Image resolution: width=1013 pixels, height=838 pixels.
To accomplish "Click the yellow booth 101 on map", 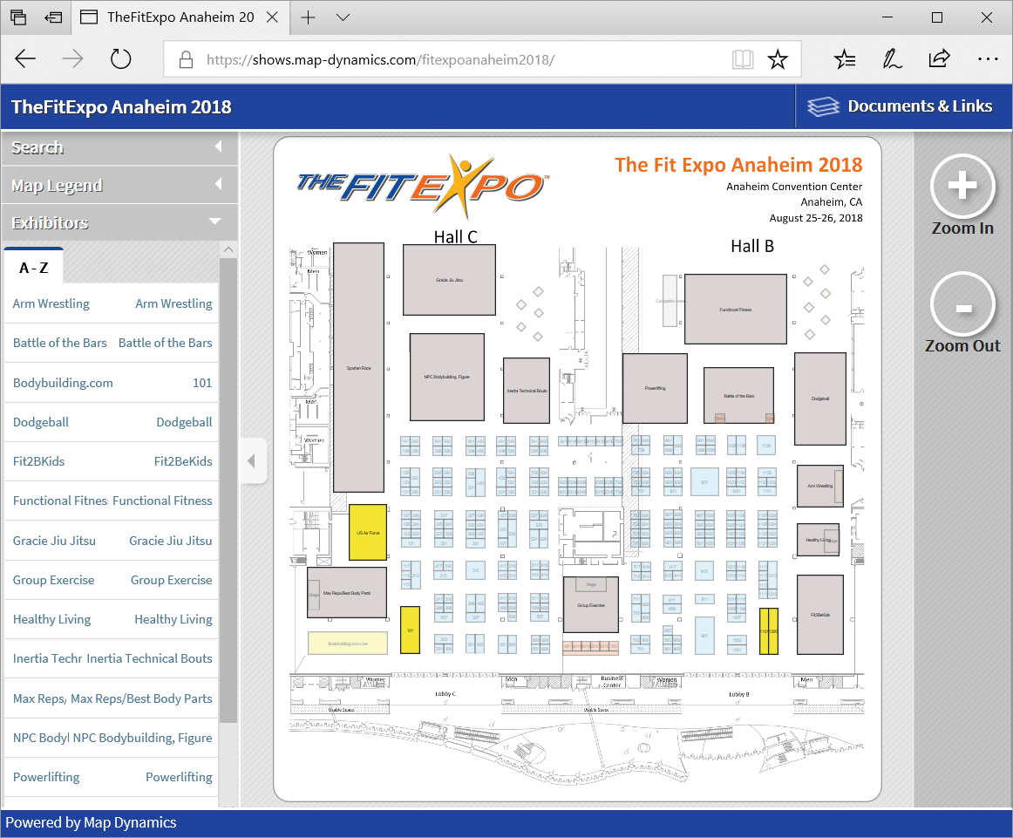I will 411,630.
